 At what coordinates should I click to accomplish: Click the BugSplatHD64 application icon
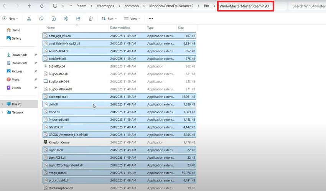46,81
